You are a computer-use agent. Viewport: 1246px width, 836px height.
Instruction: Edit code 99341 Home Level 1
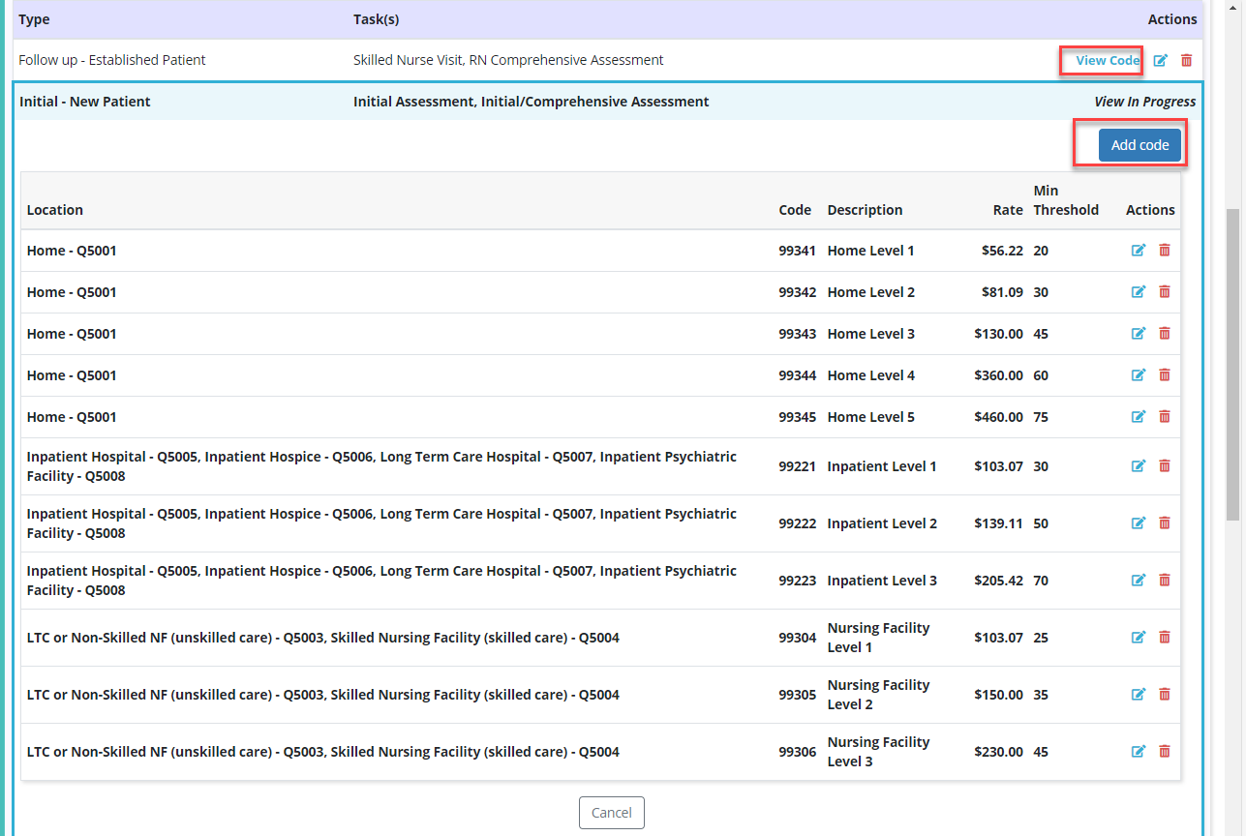1139,251
